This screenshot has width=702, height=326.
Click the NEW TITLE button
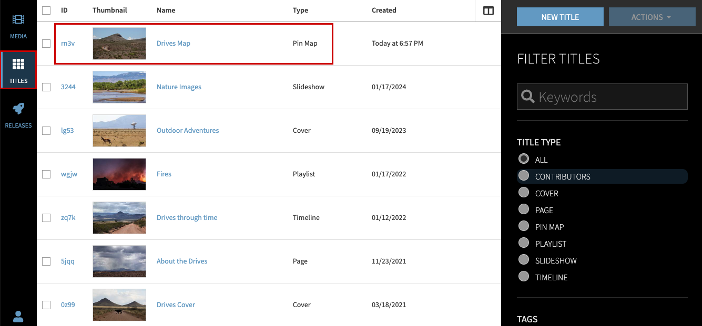(559, 16)
